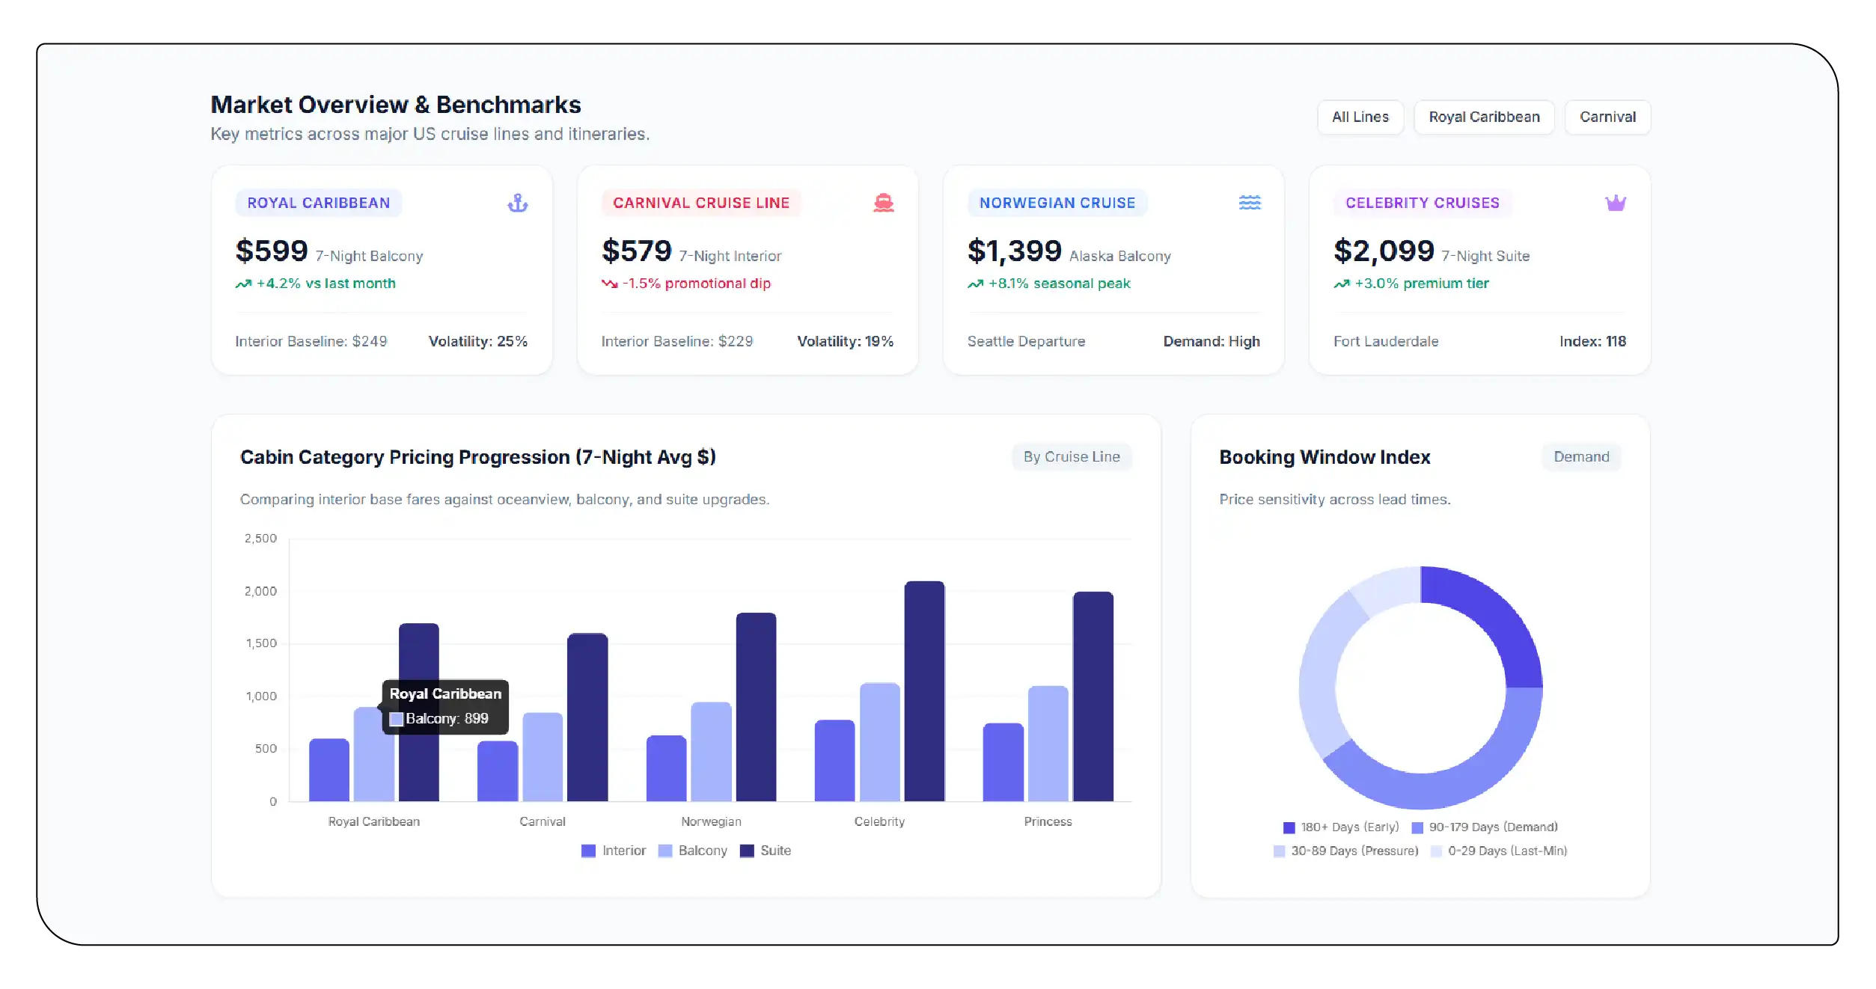Image resolution: width=1876 pixels, height=989 pixels.
Task: Click the Volatility: 19% value
Action: pos(846,342)
